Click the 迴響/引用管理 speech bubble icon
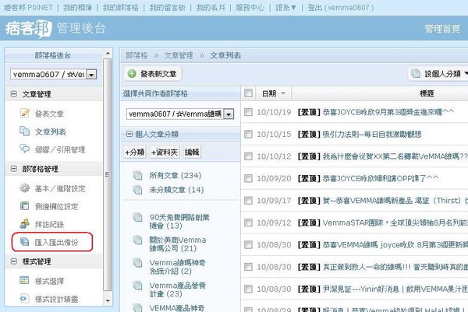 click(24, 149)
